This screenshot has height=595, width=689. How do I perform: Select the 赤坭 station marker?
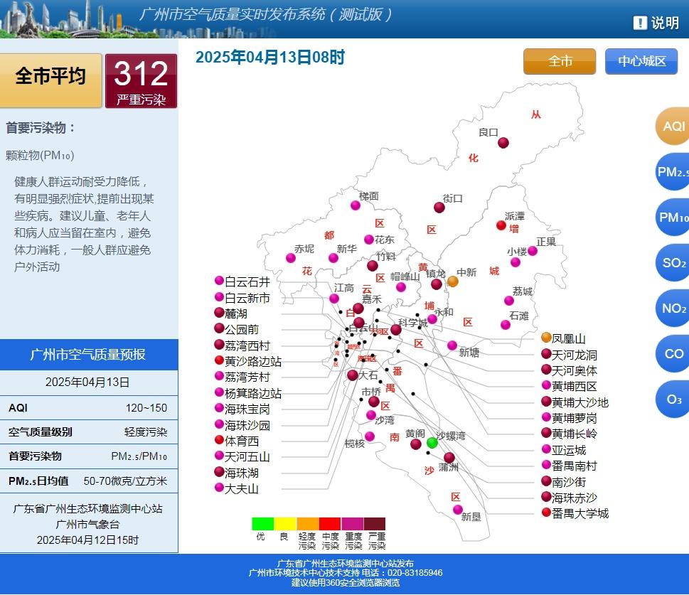click(x=291, y=258)
